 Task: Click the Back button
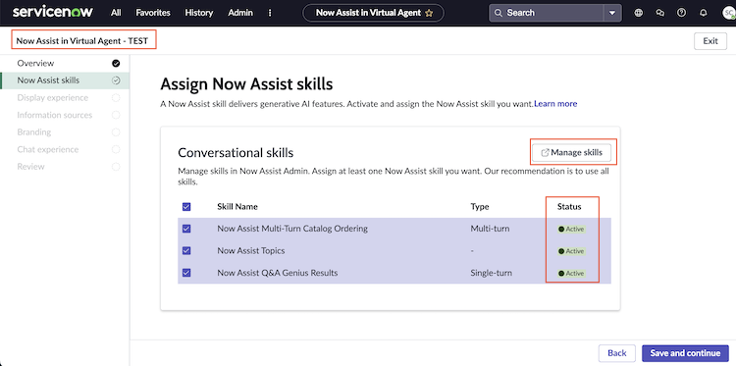(x=617, y=353)
